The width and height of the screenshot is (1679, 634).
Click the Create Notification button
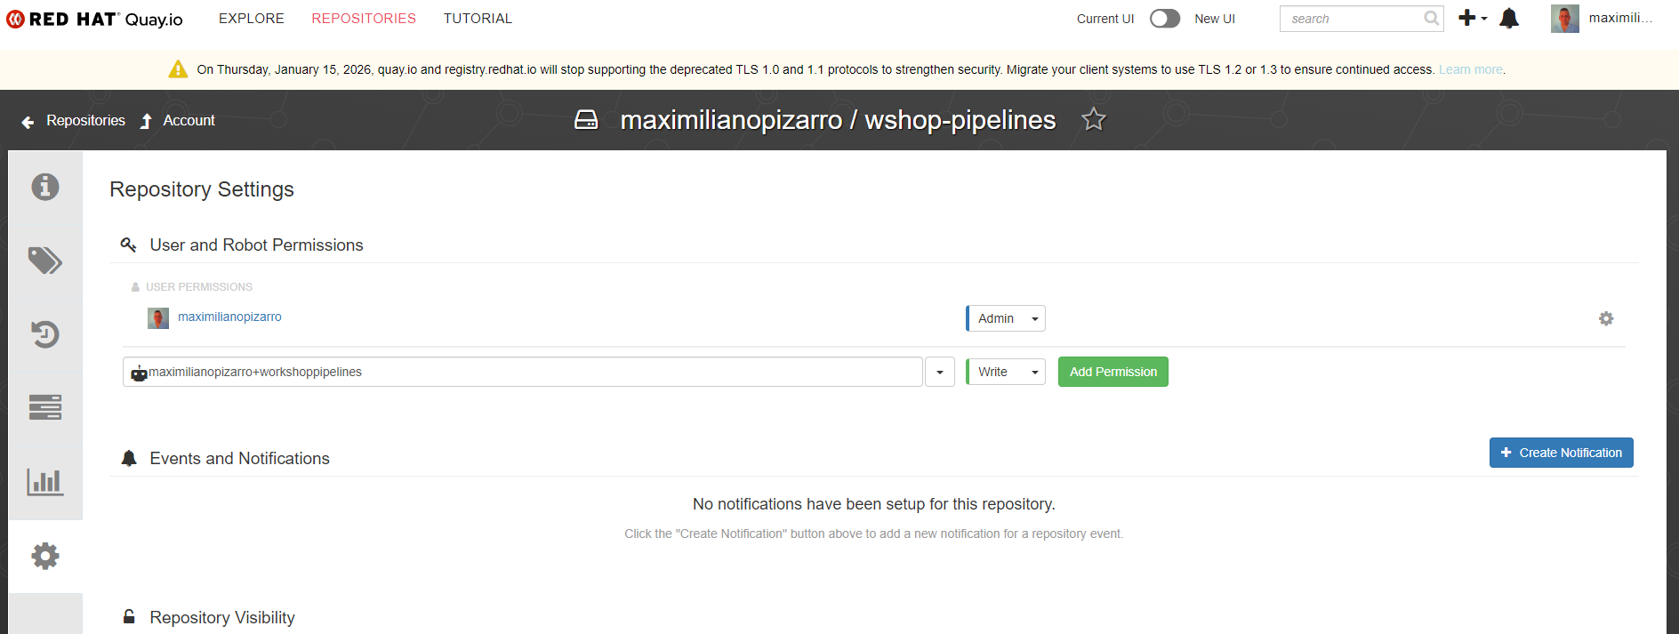(x=1561, y=453)
